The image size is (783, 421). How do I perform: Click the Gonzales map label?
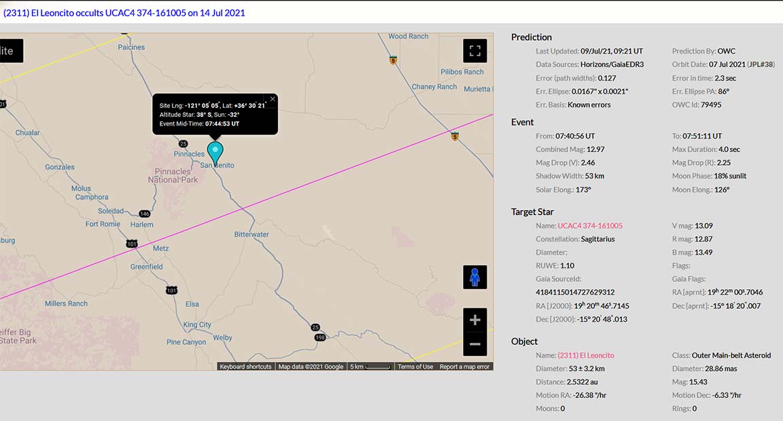[60, 167]
